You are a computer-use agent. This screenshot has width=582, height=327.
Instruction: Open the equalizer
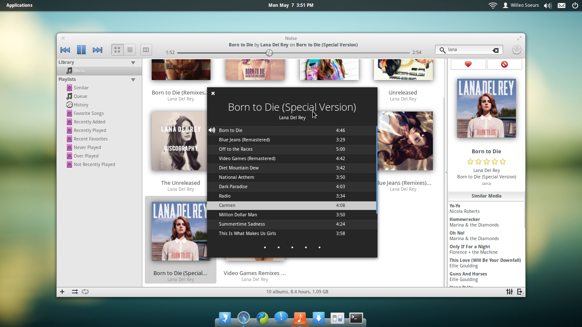point(510,292)
